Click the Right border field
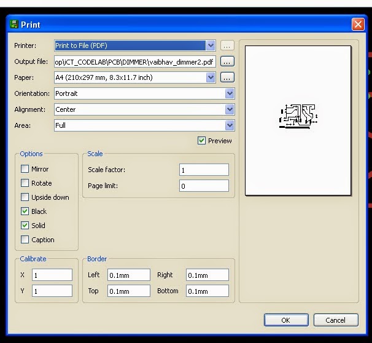 207,275
